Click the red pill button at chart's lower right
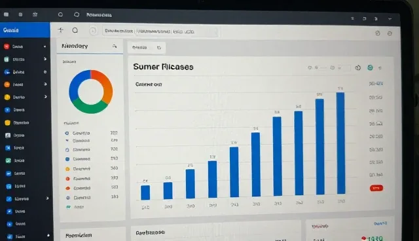Image resolution: width=419 pixels, height=241 pixels. pos(376,189)
